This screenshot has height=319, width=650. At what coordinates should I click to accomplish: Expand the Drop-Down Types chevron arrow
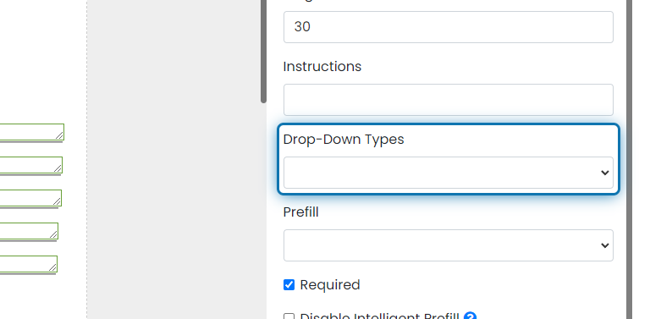tap(605, 173)
